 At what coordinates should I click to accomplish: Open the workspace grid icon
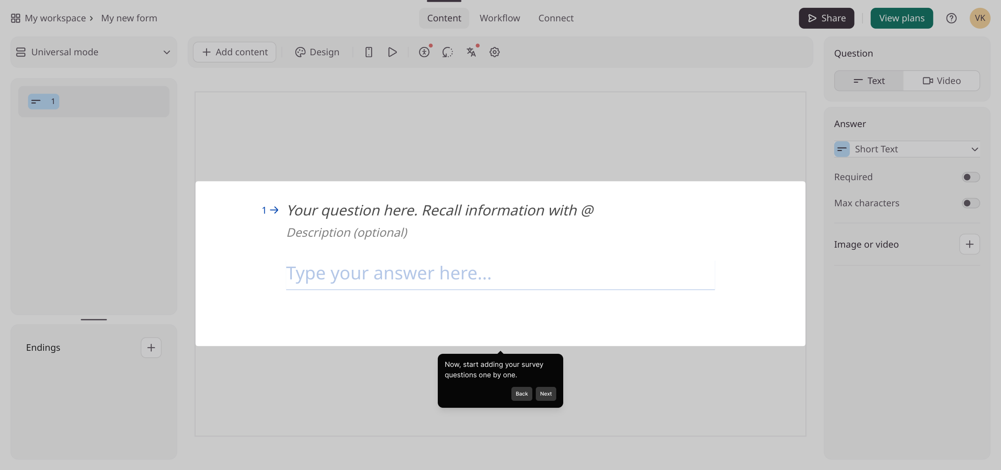16,18
